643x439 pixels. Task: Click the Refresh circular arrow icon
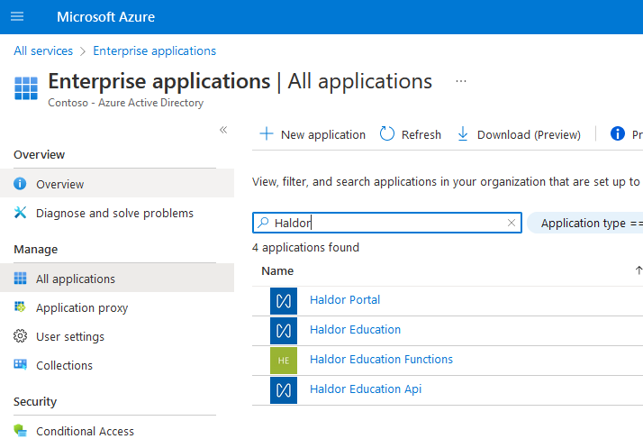click(x=386, y=134)
